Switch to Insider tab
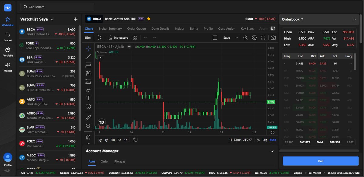The height and width of the screenshot is (177, 364). pyautogui.click(x=180, y=29)
